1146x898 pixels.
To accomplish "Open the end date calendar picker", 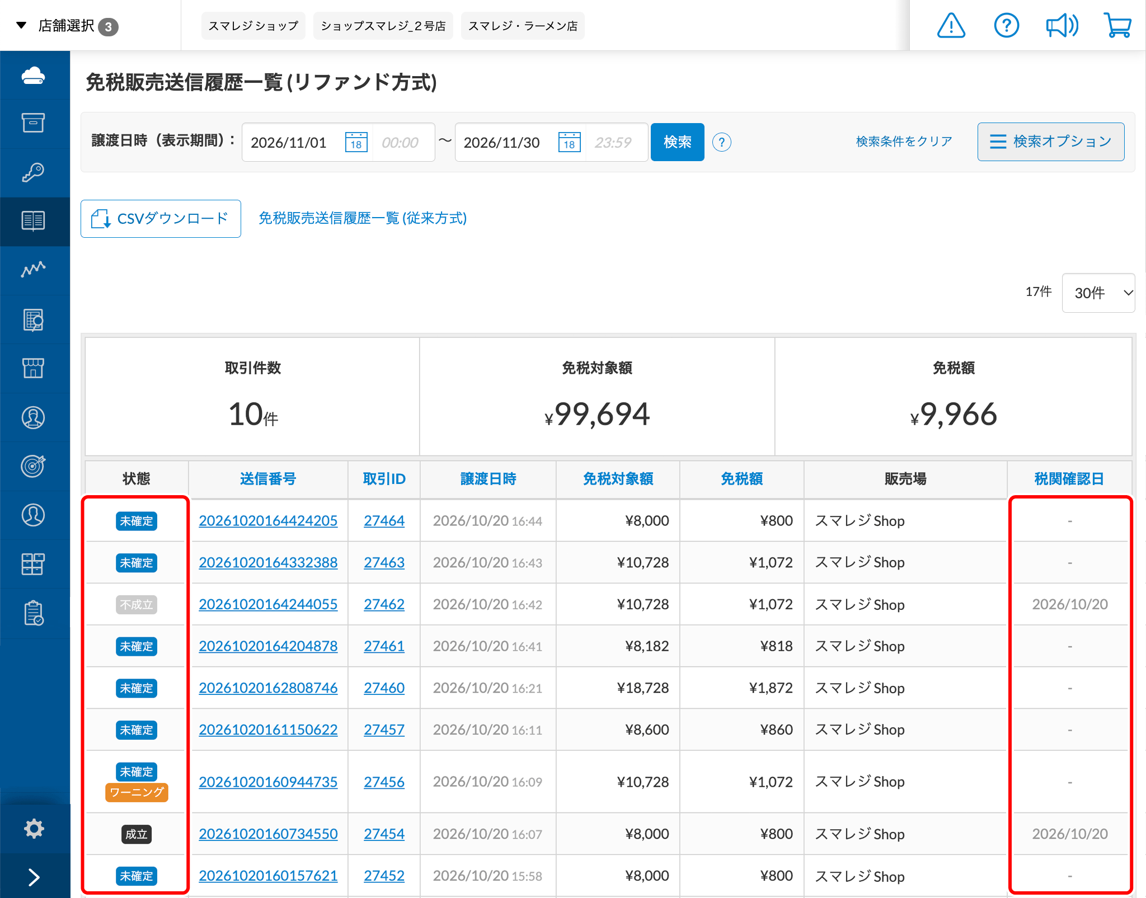I will 570,142.
